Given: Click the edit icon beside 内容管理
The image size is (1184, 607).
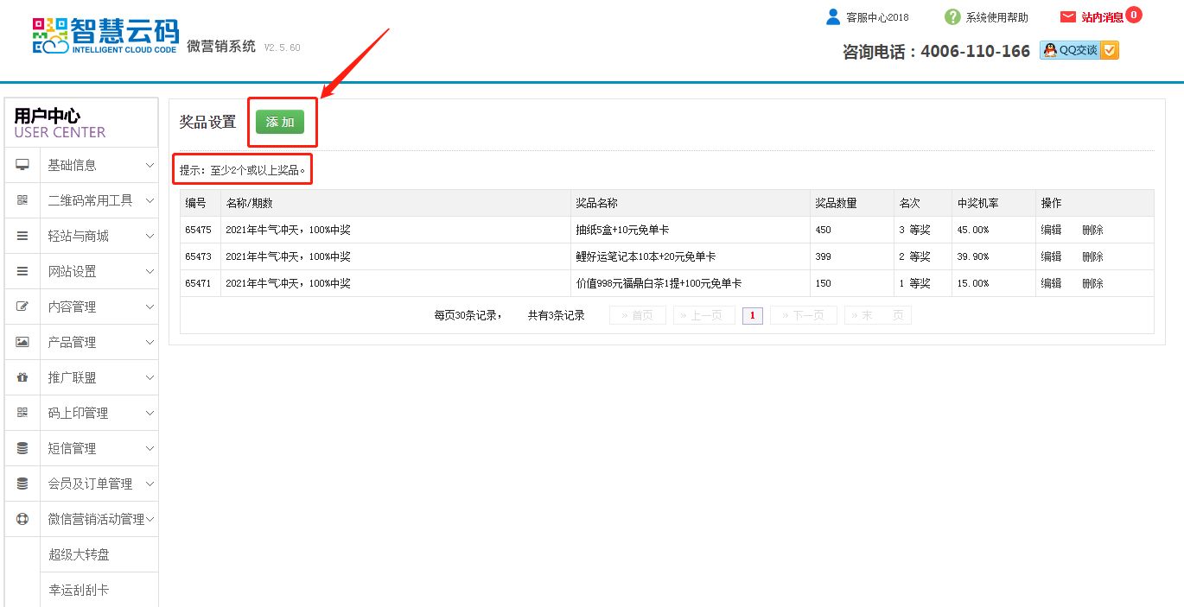Looking at the screenshot, I should pos(22,307).
